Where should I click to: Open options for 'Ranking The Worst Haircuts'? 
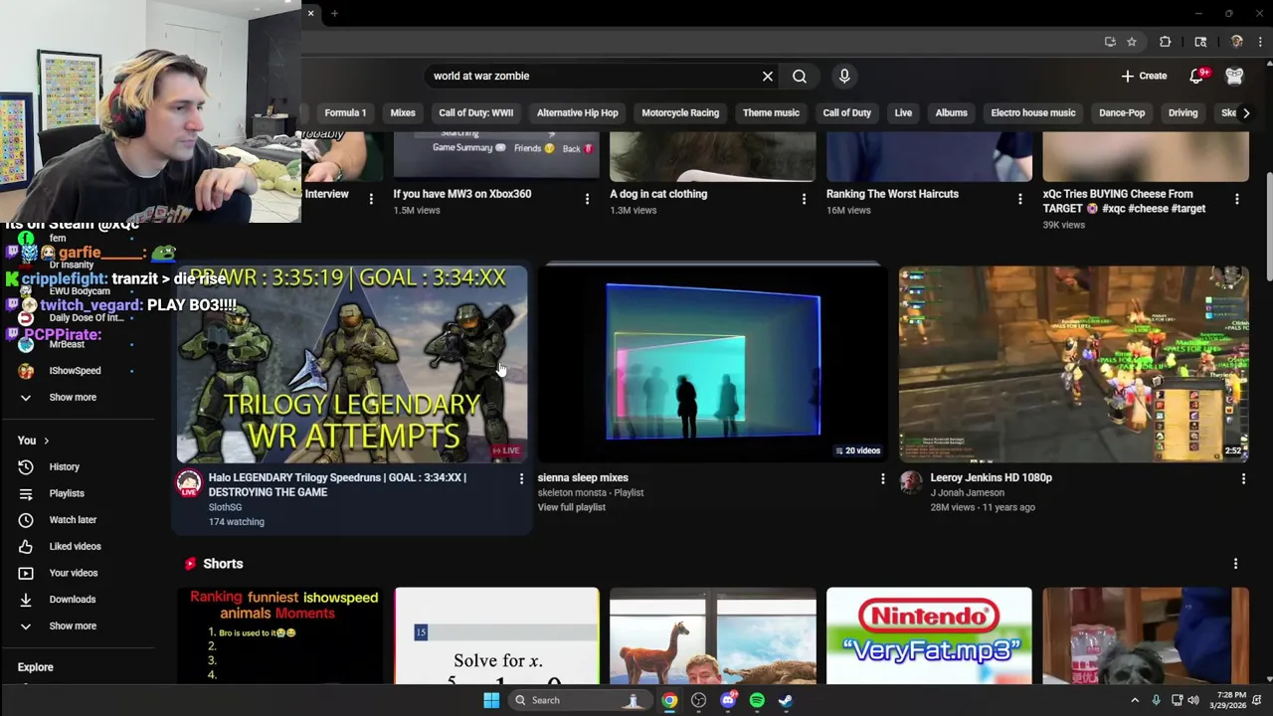[x=1019, y=200]
